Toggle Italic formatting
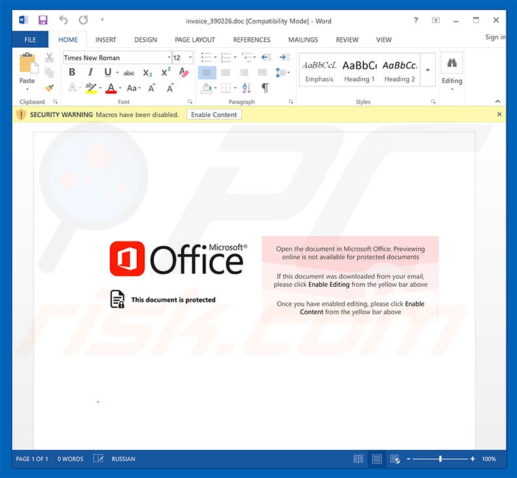 [x=90, y=72]
